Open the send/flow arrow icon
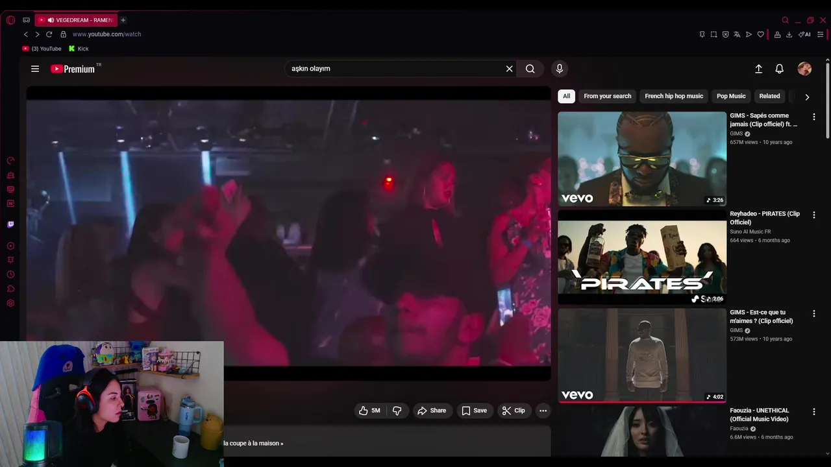 [x=749, y=34]
